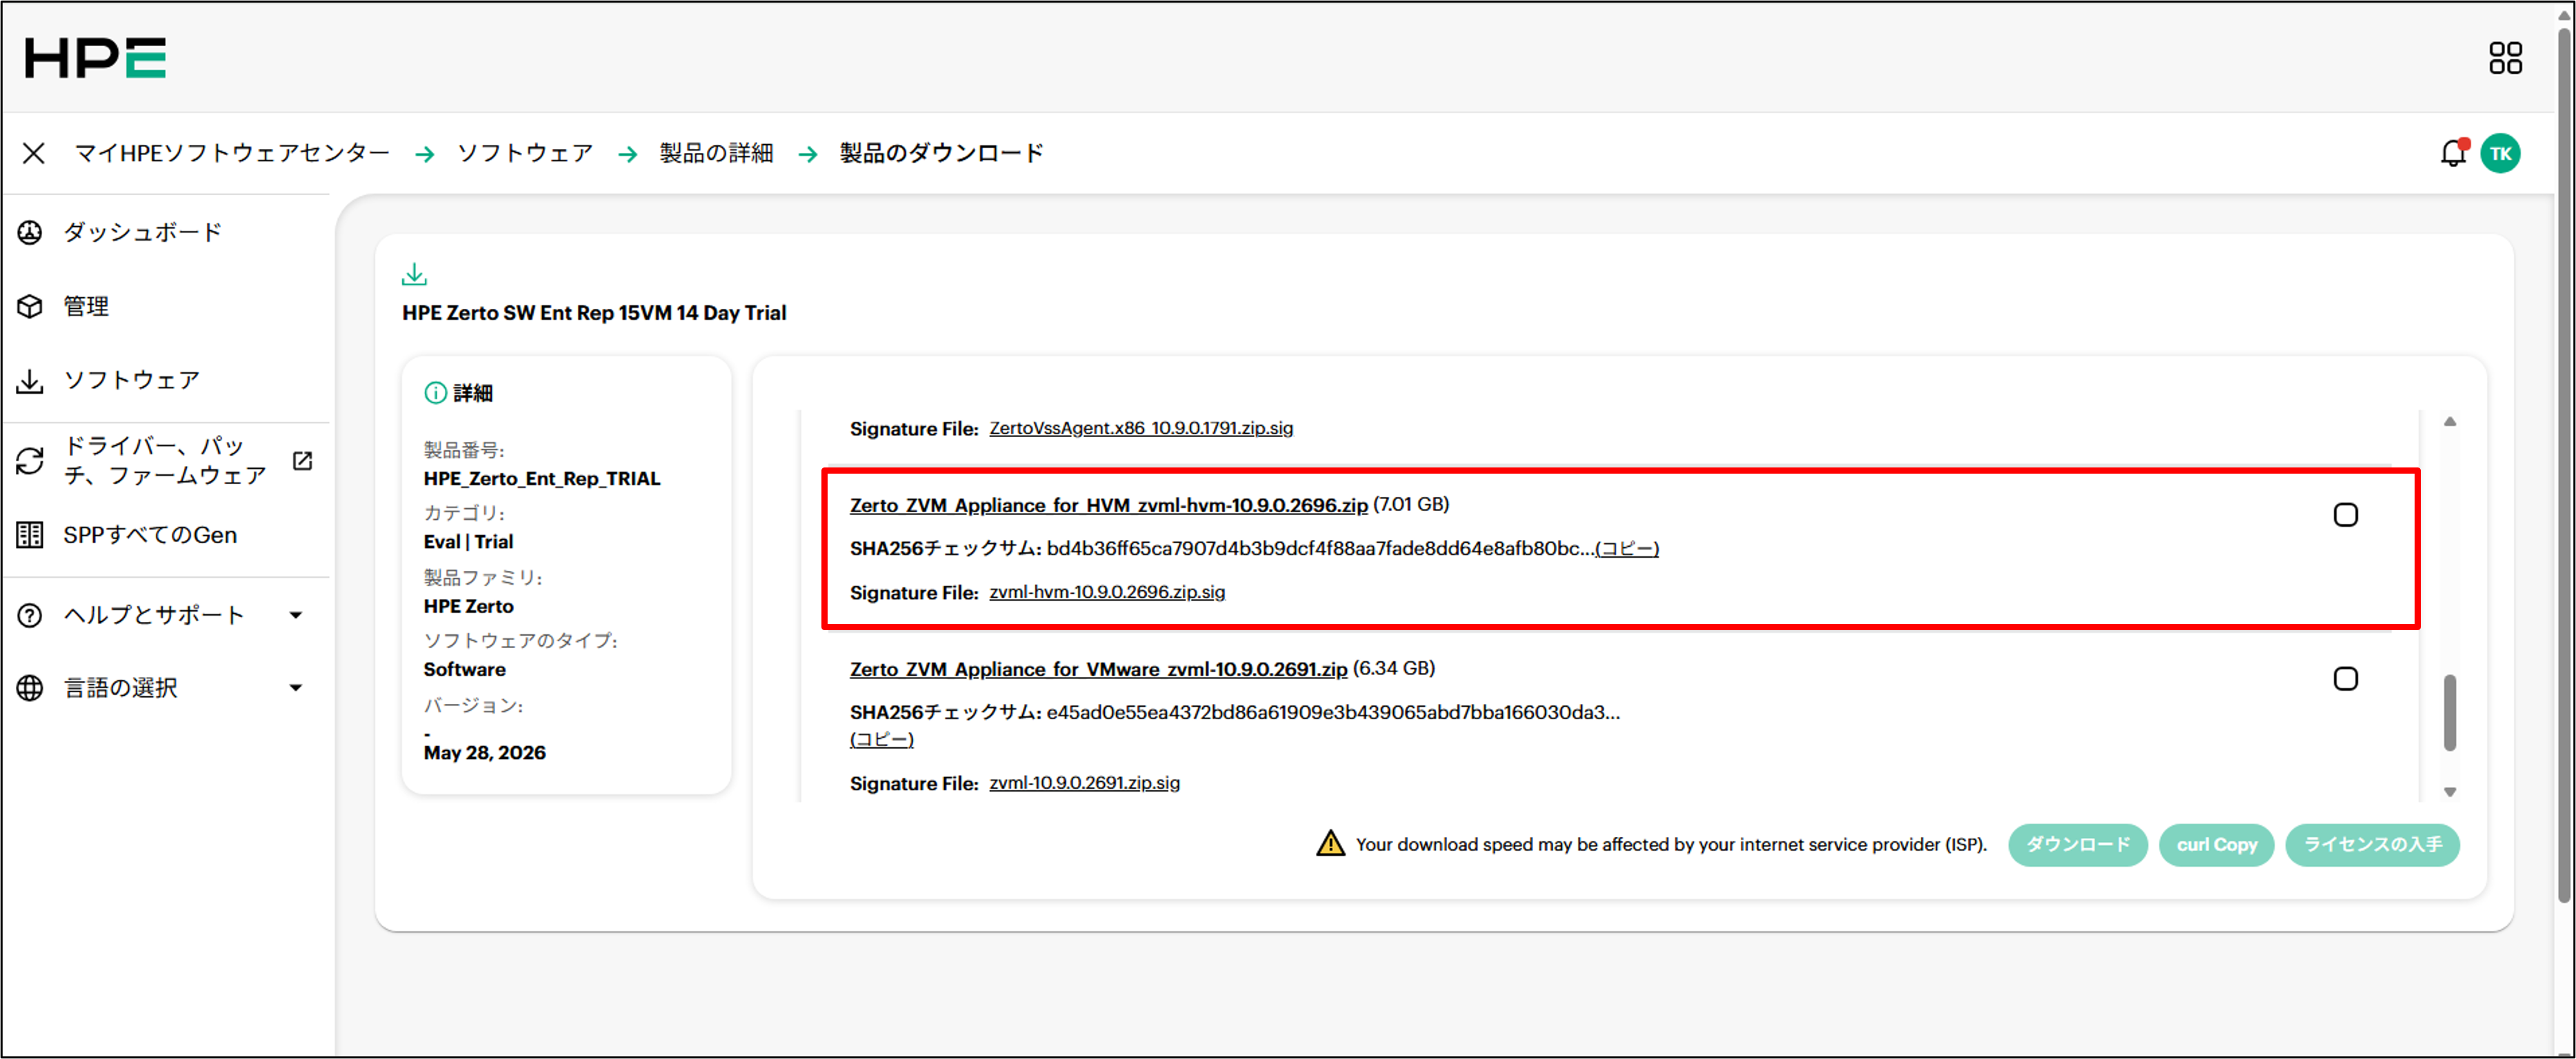Go to ソフトウェア breadcrumb
This screenshot has width=2576, height=1059.
[525, 153]
